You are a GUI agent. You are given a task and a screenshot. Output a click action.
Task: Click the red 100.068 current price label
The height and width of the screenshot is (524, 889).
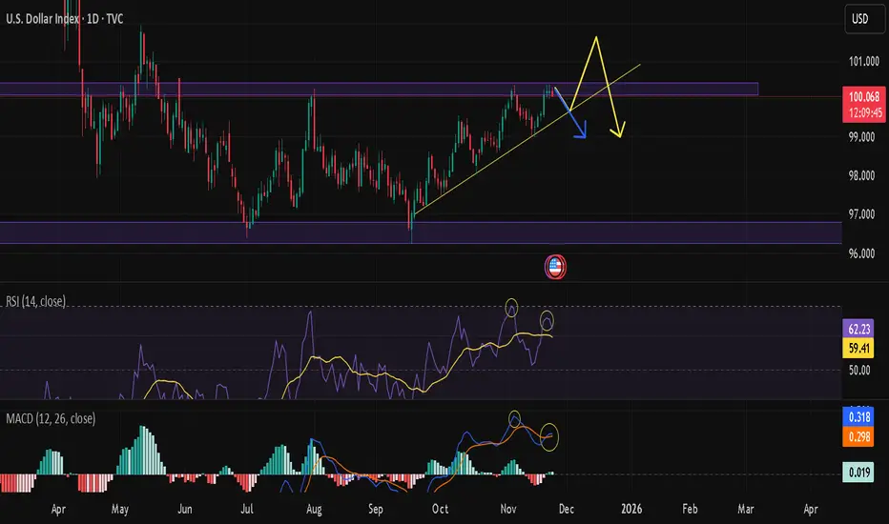(864, 104)
